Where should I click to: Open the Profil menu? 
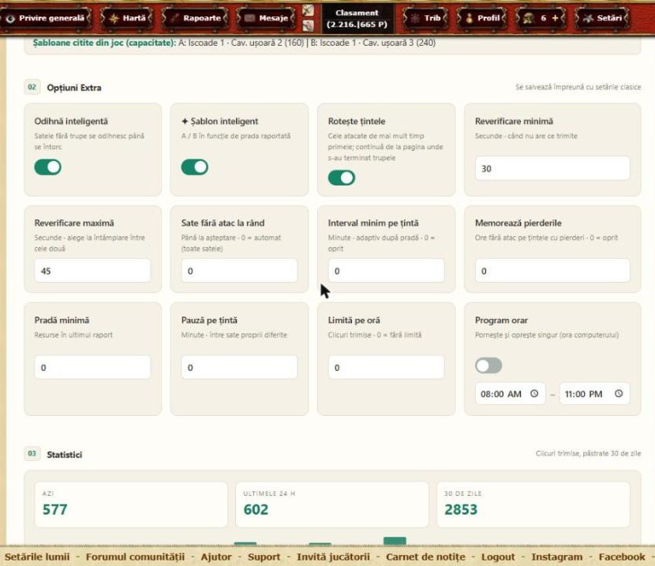[482, 18]
